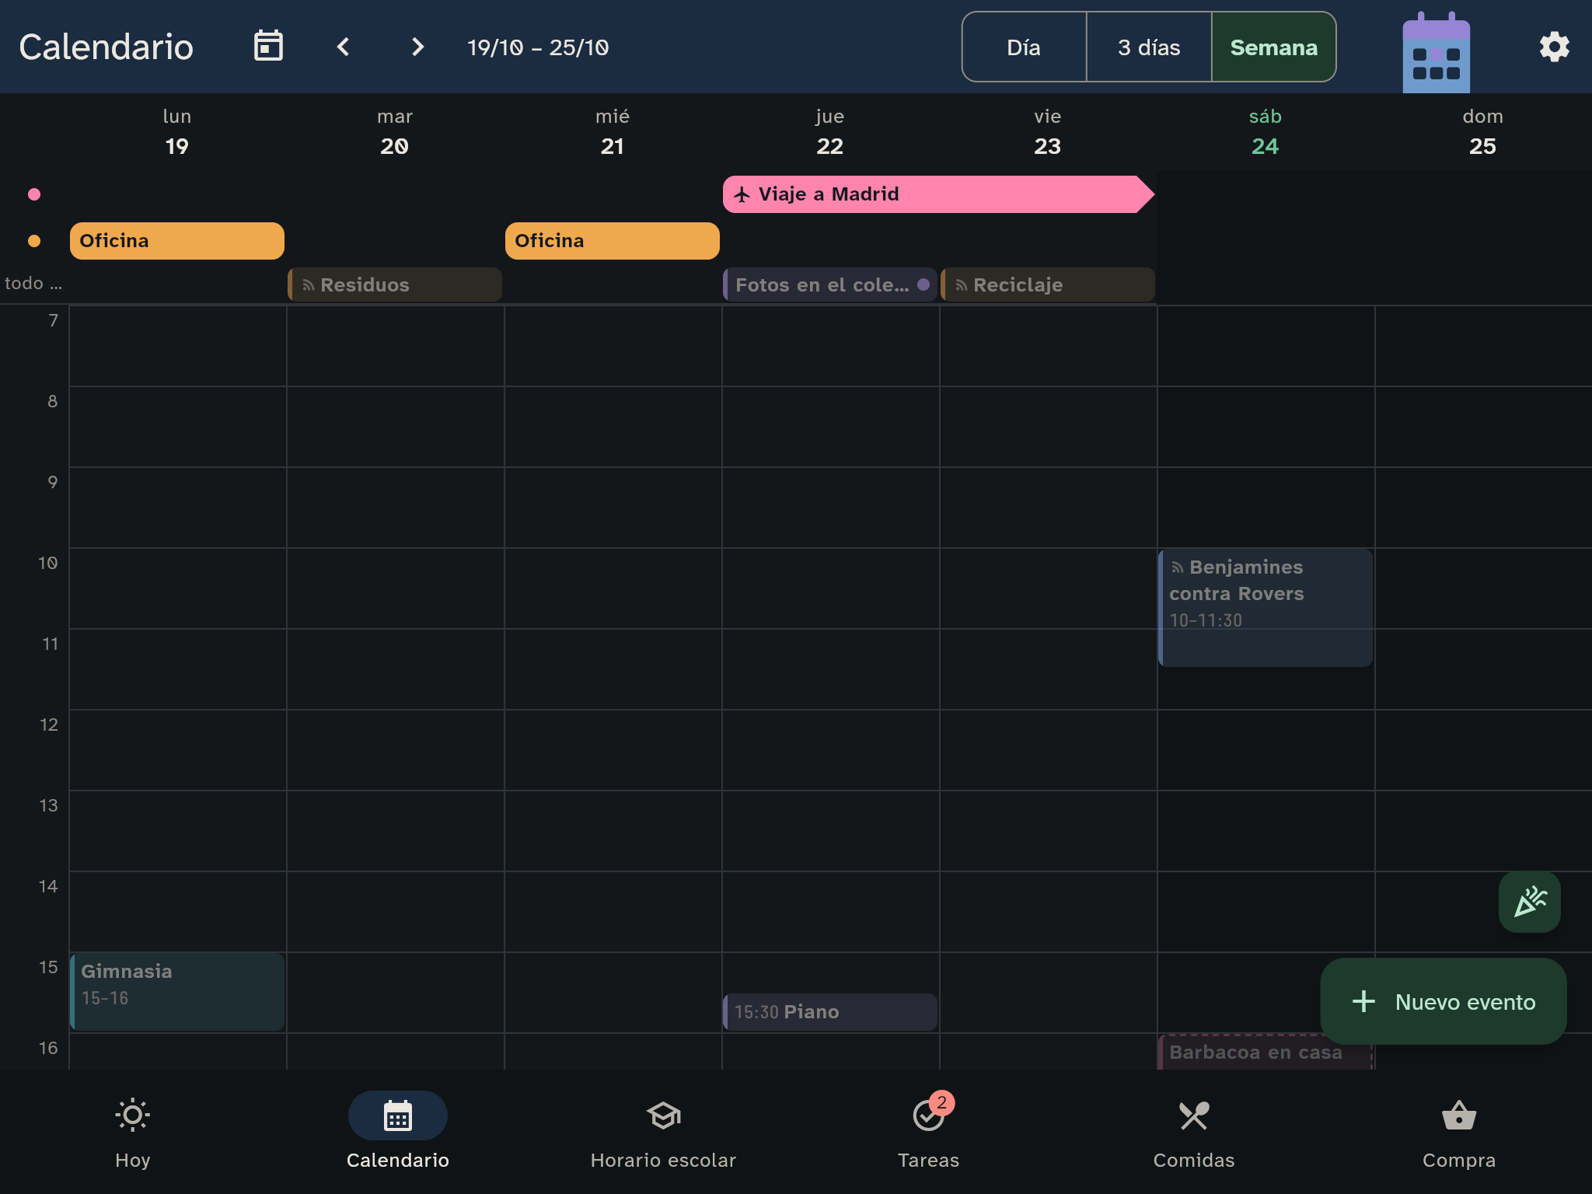Image resolution: width=1592 pixels, height=1194 pixels.
Task: Go to the previous week arrow
Action: (x=343, y=47)
